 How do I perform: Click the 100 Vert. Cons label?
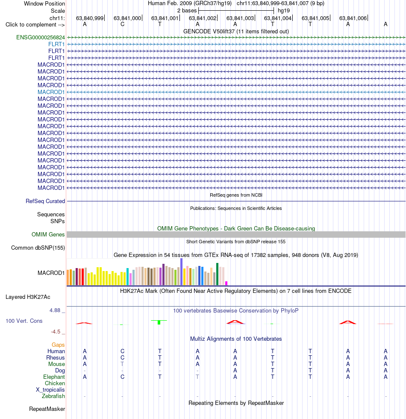pyautogui.click(x=24, y=321)
